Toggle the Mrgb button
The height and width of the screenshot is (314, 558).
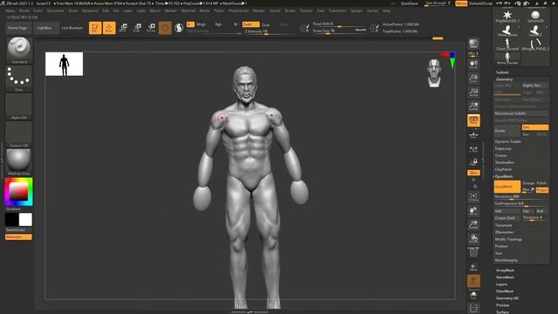(201, 24)
